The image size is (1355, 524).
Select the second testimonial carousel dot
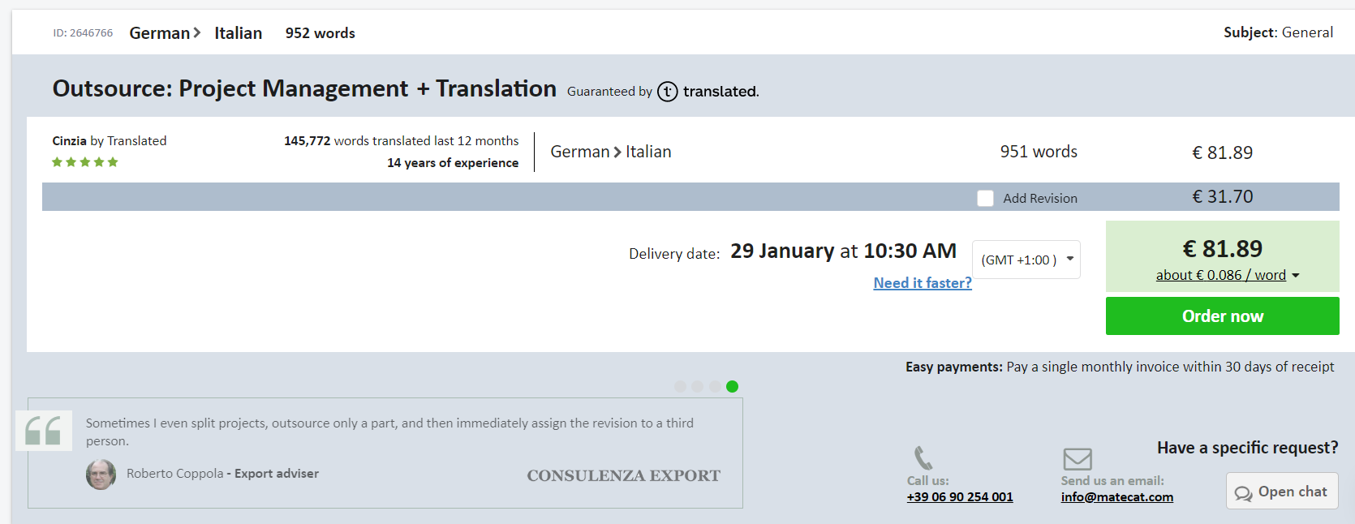click(698, 386)
